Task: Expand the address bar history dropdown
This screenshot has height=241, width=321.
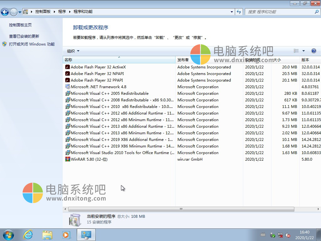Action: (232, 12)
